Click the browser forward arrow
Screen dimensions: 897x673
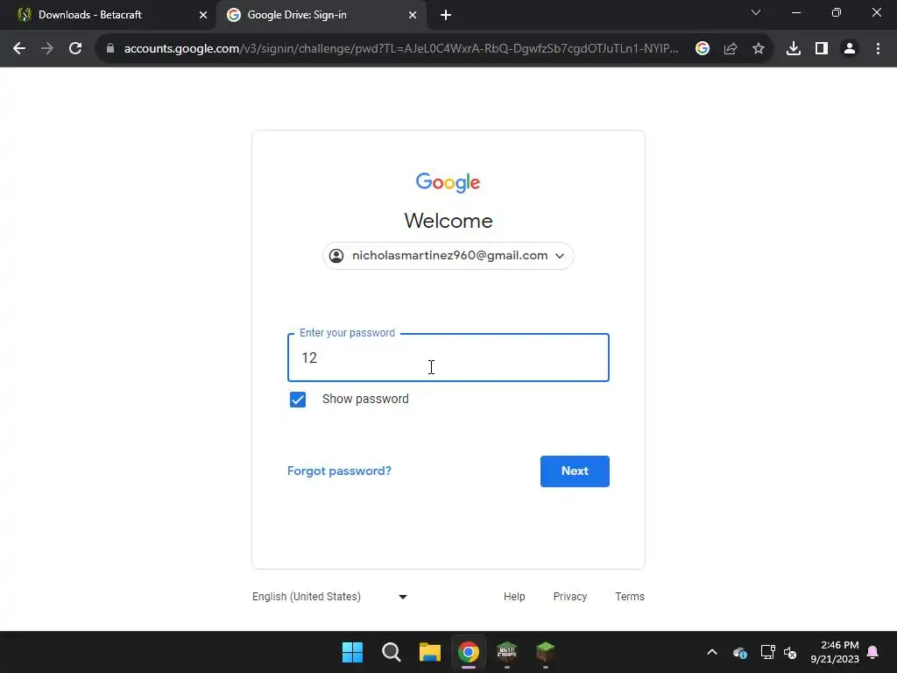tap(47, 49)
